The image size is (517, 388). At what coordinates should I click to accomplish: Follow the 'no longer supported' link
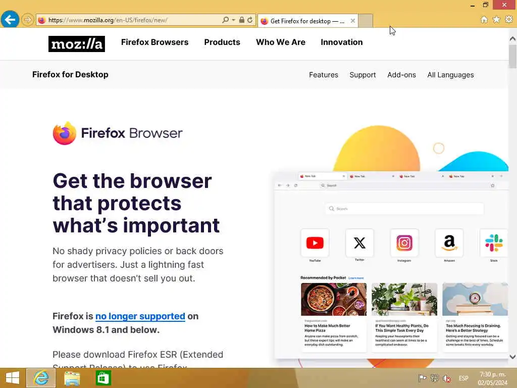point(140,316)
